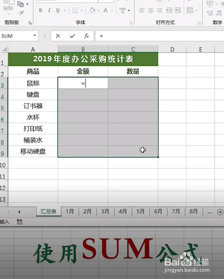This screenshot has width=224, height=279.
Task: Increase decimal places
Action: click(x=210, y=13)
